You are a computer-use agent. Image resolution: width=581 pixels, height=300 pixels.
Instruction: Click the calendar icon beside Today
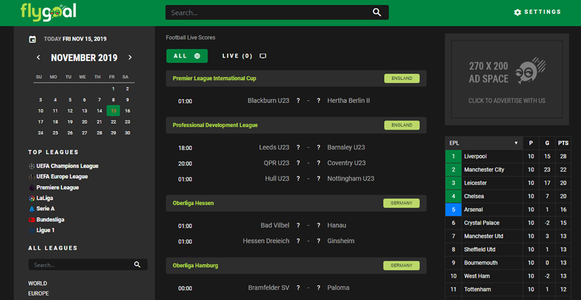click(33, 39)
